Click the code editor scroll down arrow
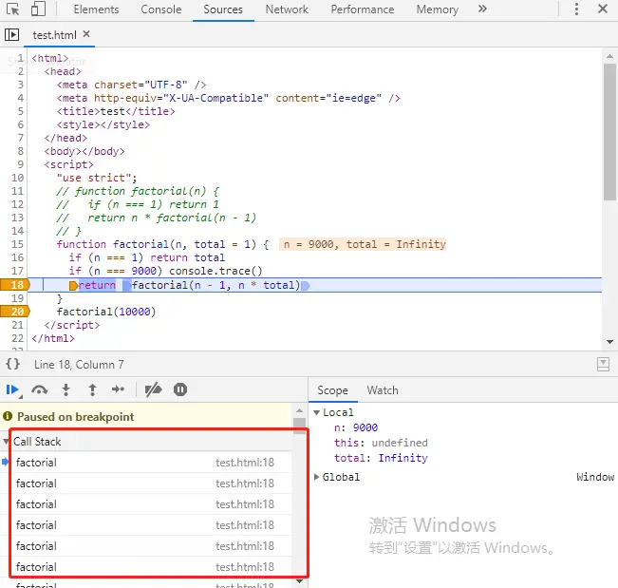The width and height of the screenshot is (618, 588). [609, 342]
